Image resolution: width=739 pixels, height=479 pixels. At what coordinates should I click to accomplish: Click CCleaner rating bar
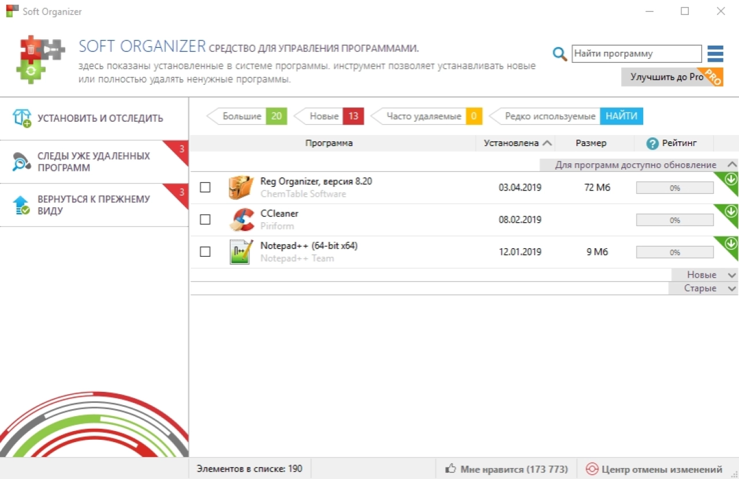675,220
